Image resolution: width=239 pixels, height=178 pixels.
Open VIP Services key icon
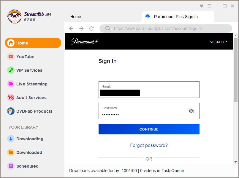pyautogui.click(x=11, y=70)
